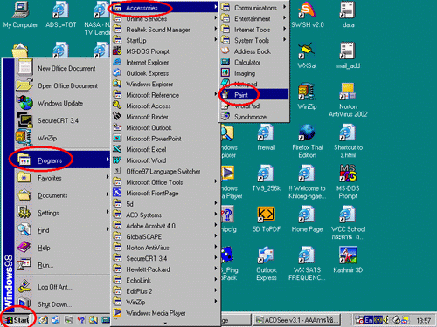Click the En language indicator in system tray

(x=369, y=320)
